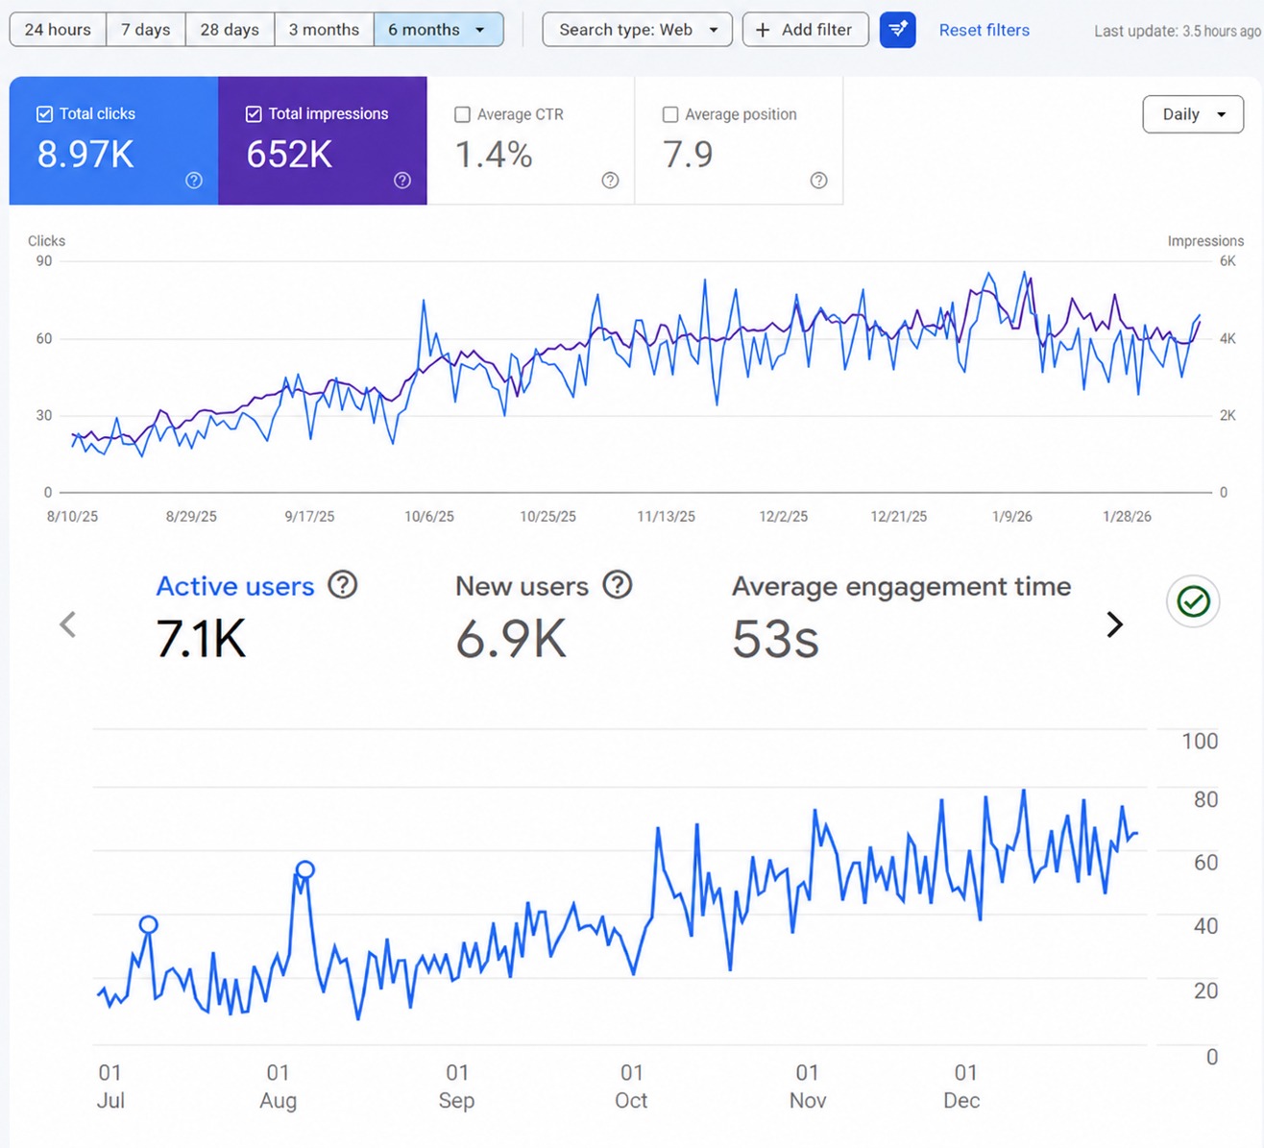This screenshot has width=1264, height=1148.
Task: Click the plus icon in Add filter
Action: click(763, 30)
